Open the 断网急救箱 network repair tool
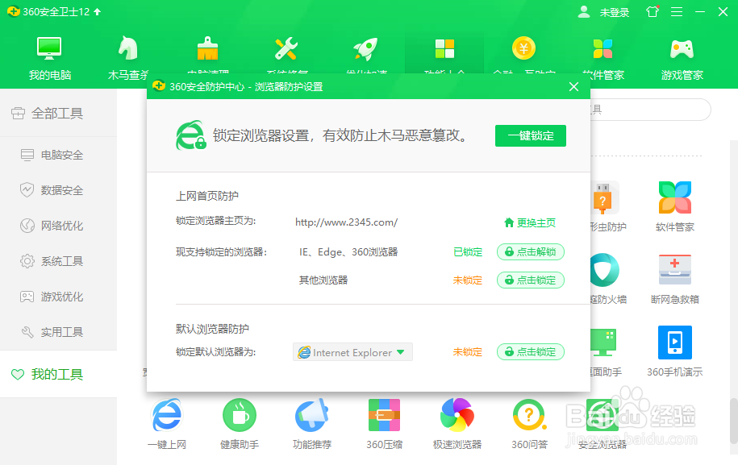 [x=674, y=278]
